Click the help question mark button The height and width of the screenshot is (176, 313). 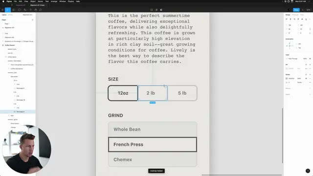(x=308, y=171)
